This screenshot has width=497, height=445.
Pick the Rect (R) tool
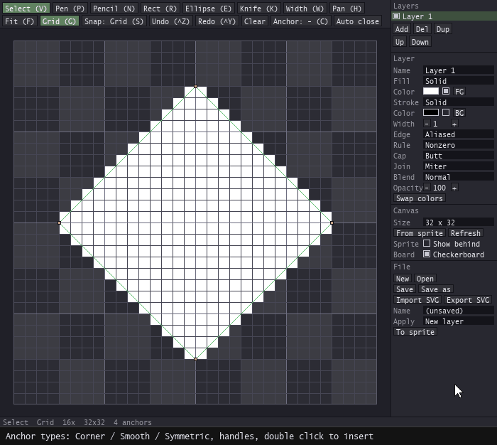pos(160,9)
